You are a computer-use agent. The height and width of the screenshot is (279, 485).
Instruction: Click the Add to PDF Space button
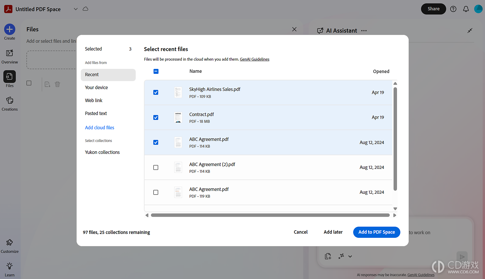point(377,232)
